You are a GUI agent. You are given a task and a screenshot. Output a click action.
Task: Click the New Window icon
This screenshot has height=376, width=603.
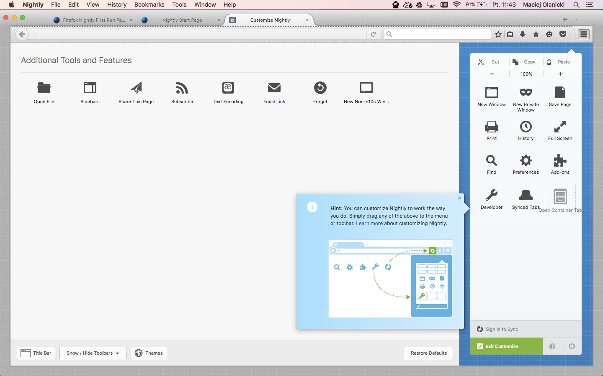click(492, 92)
